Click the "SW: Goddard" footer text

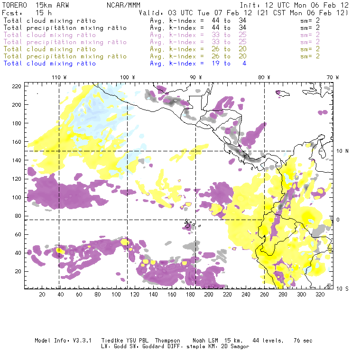tap(145, 347)
